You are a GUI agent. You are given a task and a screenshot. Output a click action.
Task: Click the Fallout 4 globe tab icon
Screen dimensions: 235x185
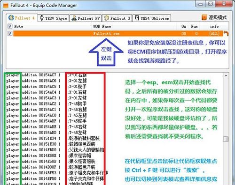(11, 18)
